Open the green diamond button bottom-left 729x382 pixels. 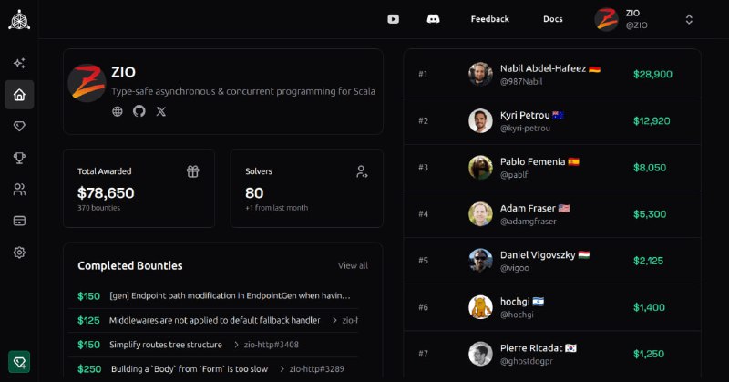19,362
